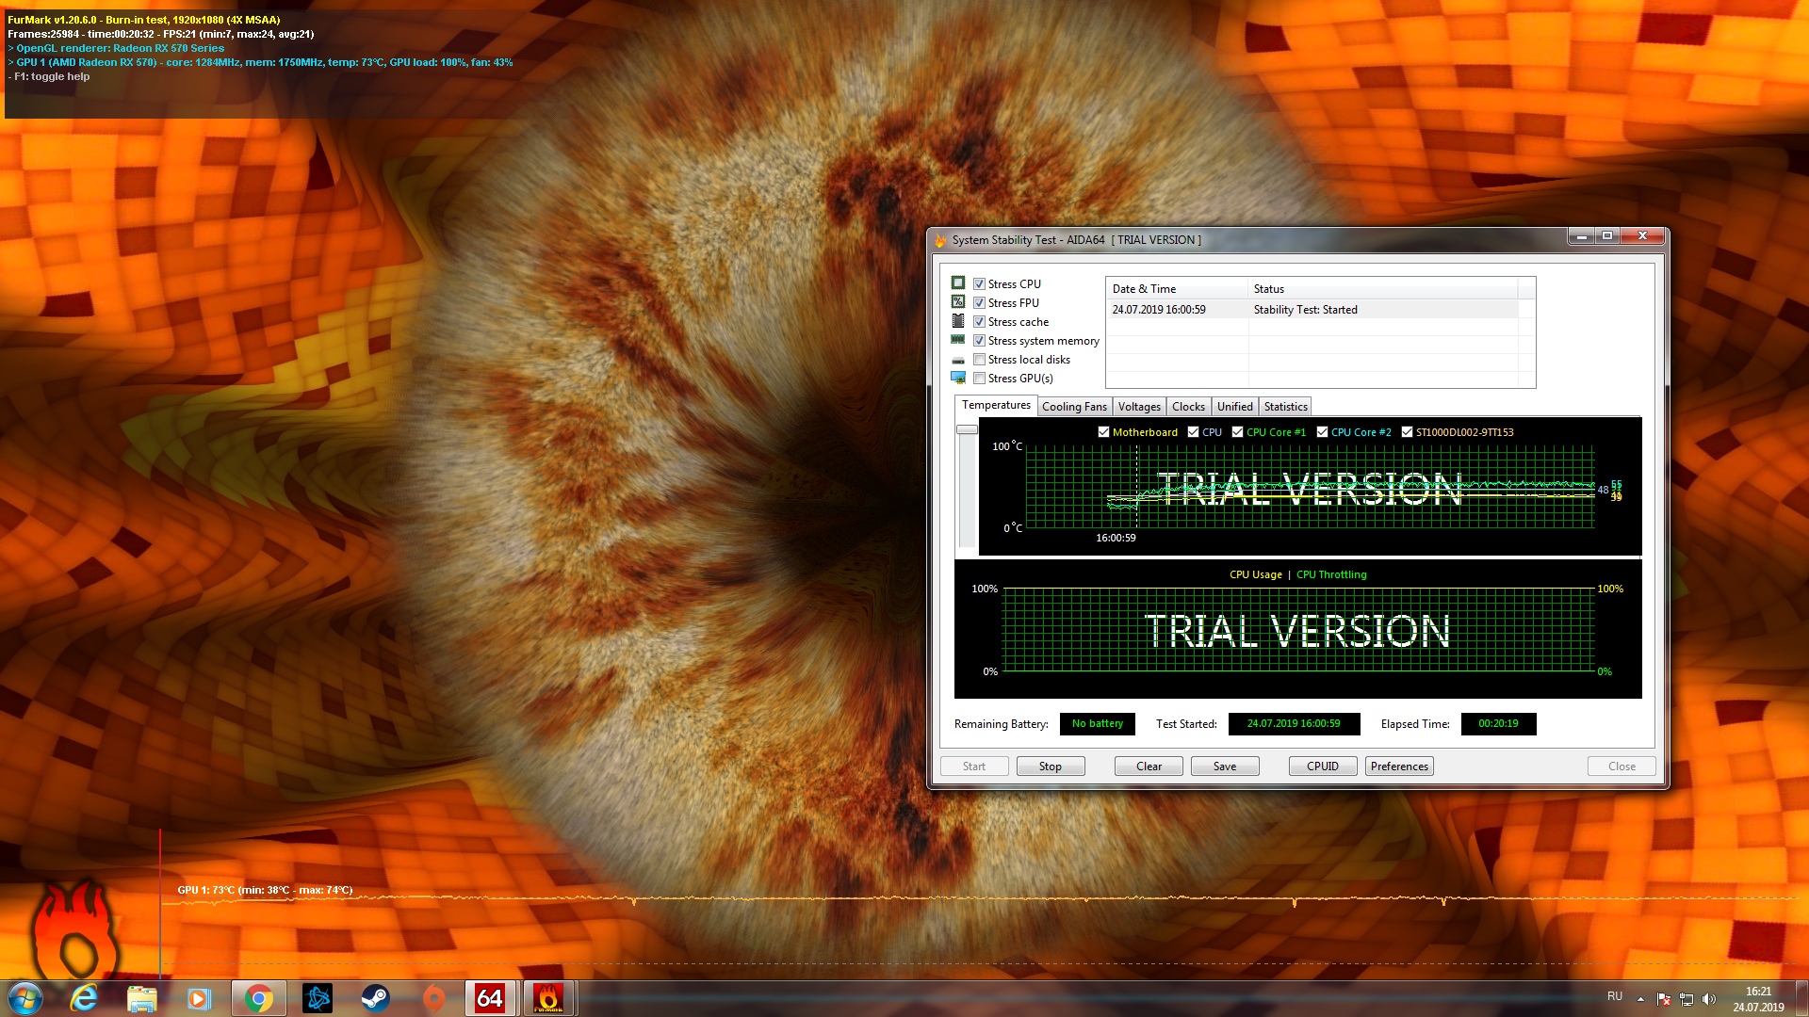Open the Statistics tab
The width and height of the screenshot is (1809, 1017).
coord(1285,407)
